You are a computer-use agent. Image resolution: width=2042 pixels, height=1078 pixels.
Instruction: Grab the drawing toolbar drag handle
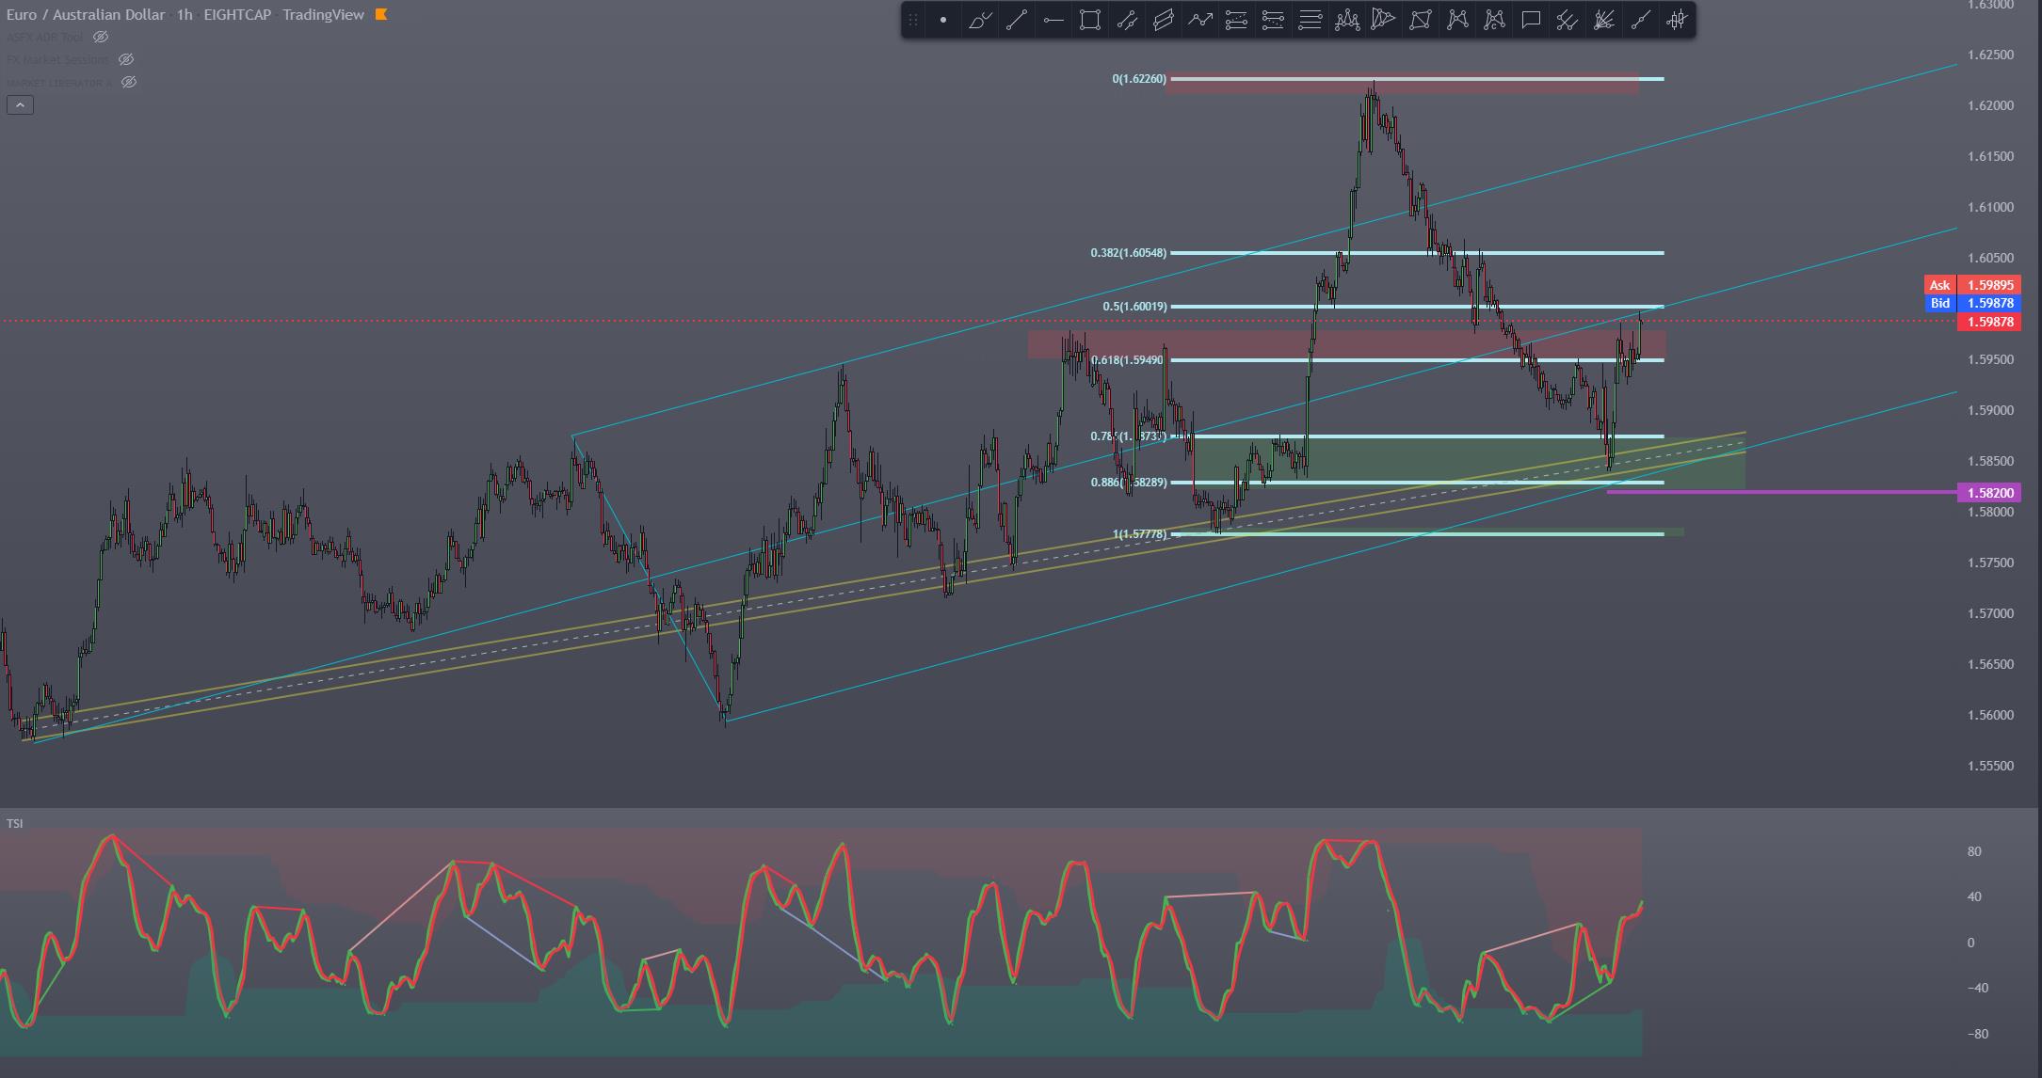pyautogui.click(x=912, y=20)
